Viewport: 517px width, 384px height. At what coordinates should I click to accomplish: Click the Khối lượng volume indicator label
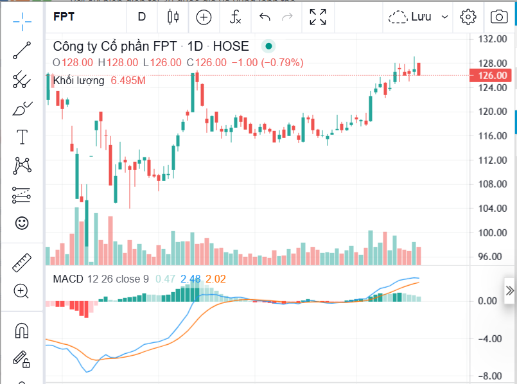click(78, 81)
